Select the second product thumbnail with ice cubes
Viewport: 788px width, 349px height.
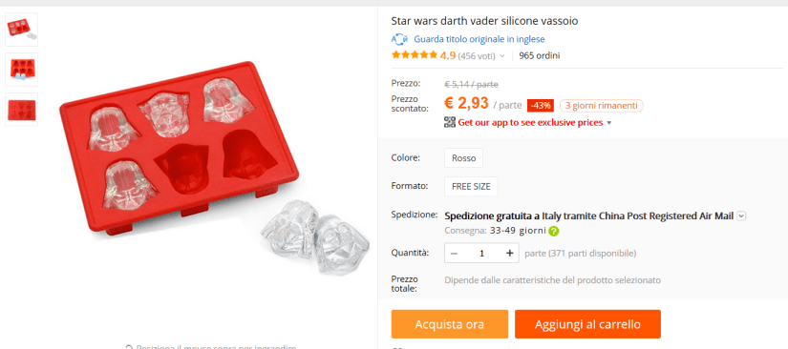point(22,70)
